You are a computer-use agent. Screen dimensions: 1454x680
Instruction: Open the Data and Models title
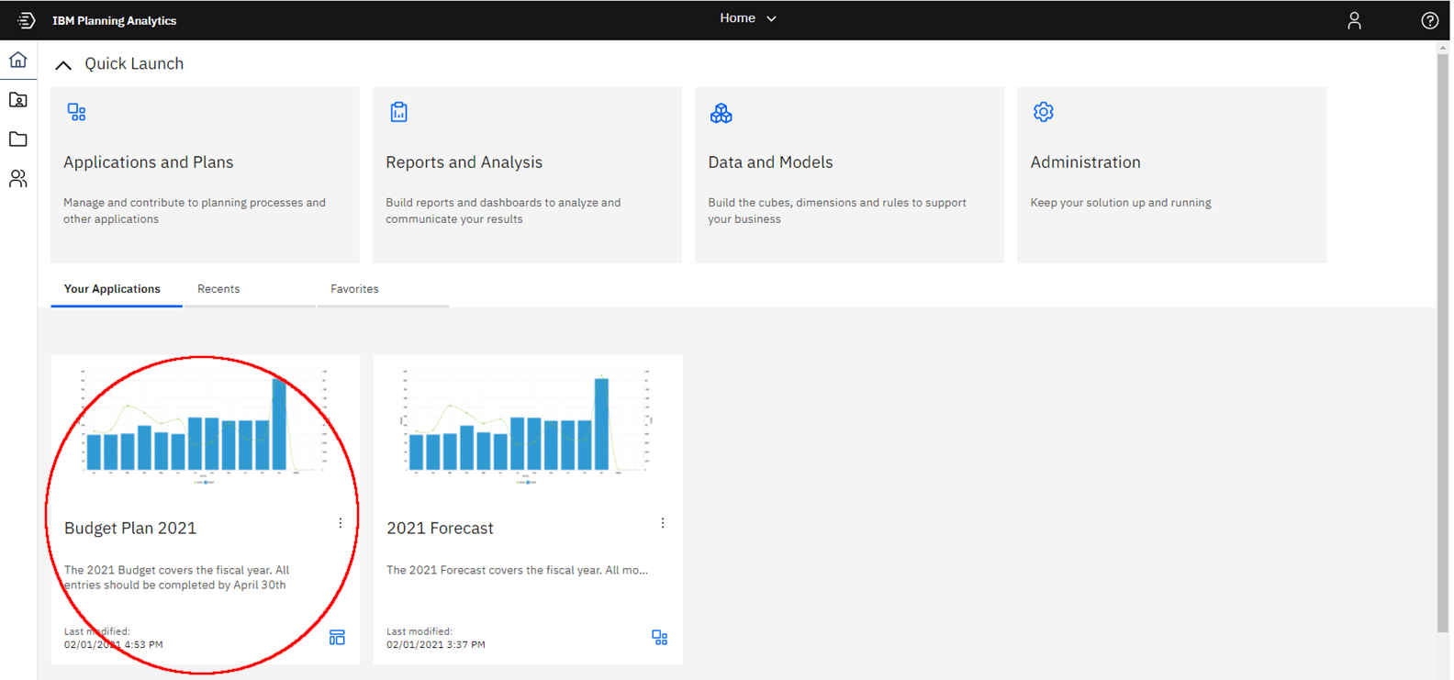click(x=770, y=162)
